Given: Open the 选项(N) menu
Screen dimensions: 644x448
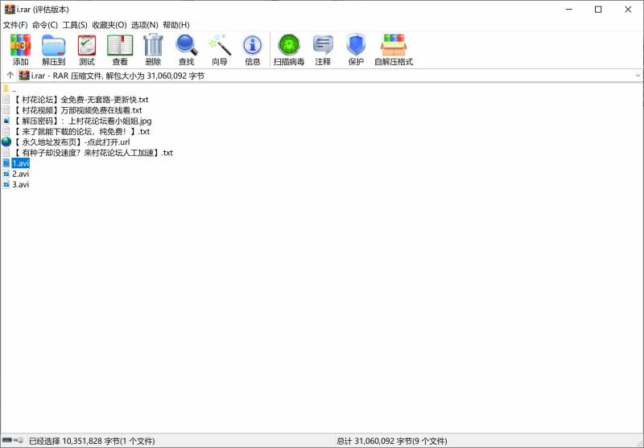Looking at the screenshot, I should point(145,25).
